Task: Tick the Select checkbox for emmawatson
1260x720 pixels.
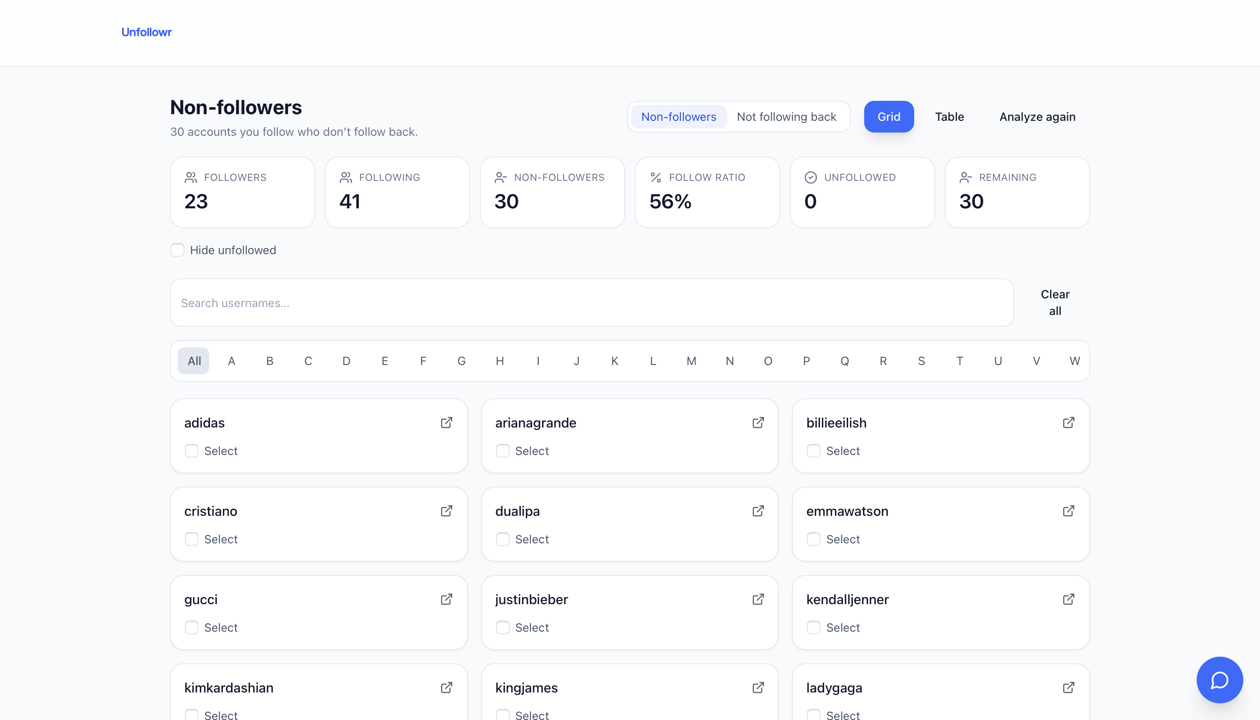Action: (x=813, y=539)
